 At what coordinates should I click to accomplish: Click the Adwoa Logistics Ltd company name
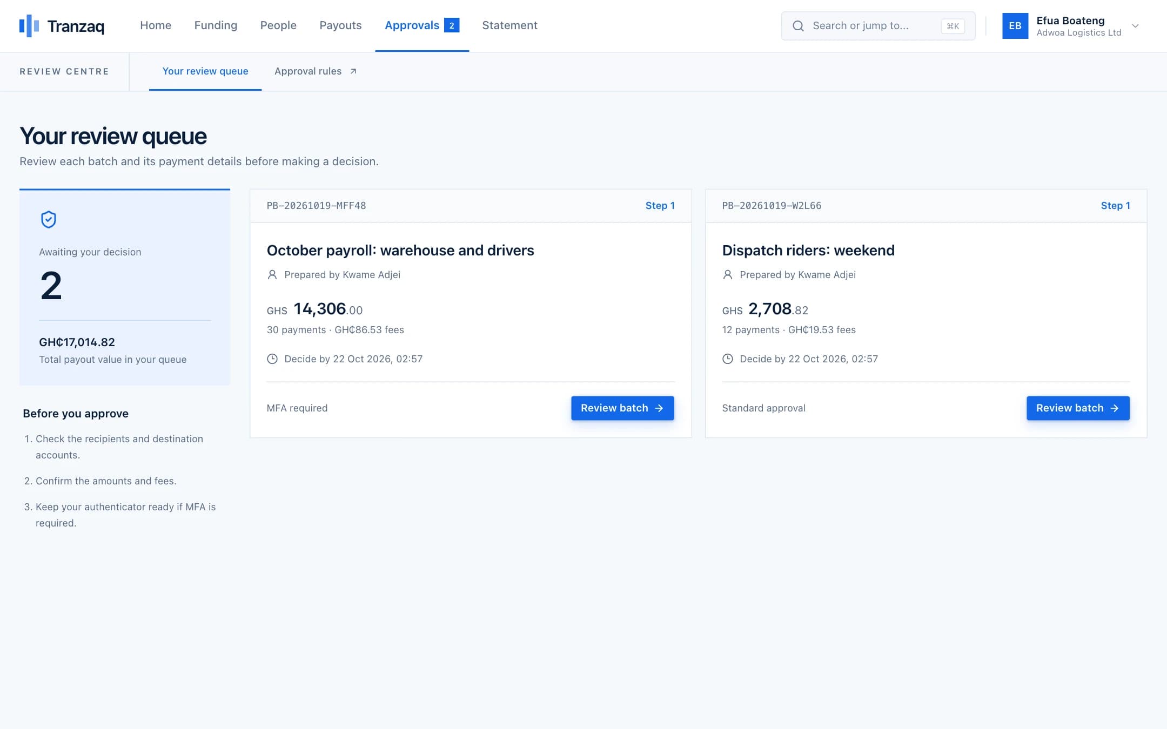point(1079,33)
